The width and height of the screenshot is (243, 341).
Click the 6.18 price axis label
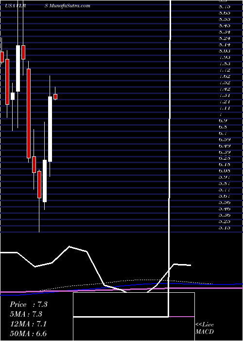click(225, 165)
